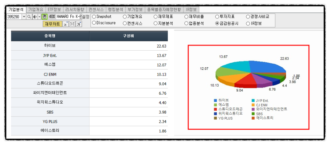Click the 22.63 value in the table
This screenshot has height=145, width=330.
tap(162, 46)
